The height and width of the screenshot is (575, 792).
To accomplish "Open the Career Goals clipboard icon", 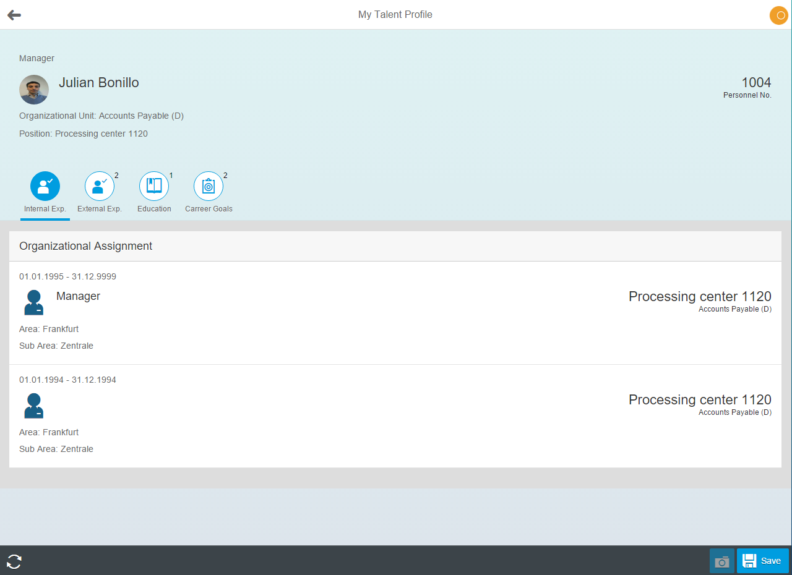I will [x=209, y=185].
